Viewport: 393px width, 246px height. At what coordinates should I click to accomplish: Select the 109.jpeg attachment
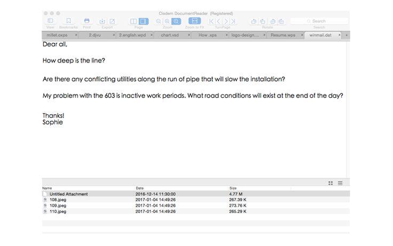(x=58, y=205)
